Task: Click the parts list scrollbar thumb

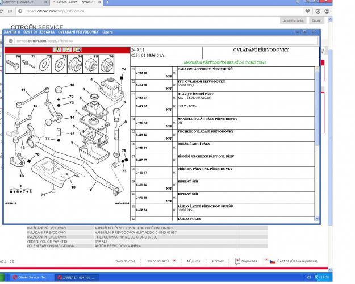Action: click(317, 108)
